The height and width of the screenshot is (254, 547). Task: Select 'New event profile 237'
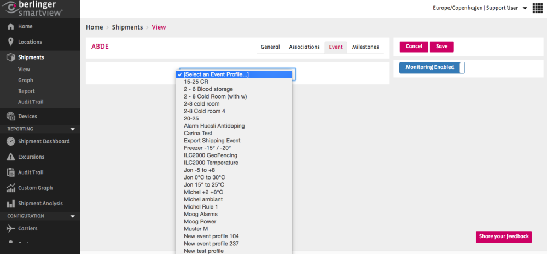coord(234,244)
